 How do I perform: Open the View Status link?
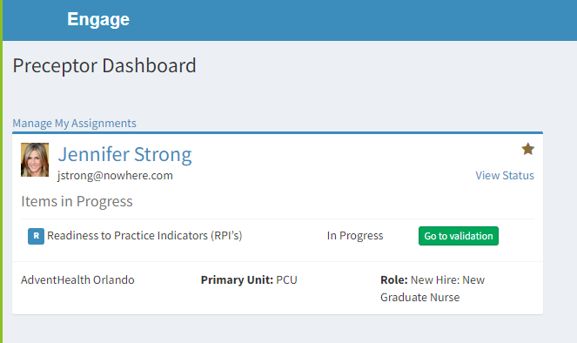pos(505,176)
